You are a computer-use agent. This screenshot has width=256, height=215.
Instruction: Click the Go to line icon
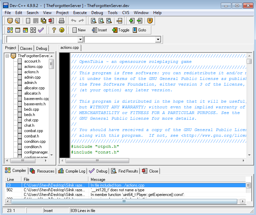coord(119,21)
